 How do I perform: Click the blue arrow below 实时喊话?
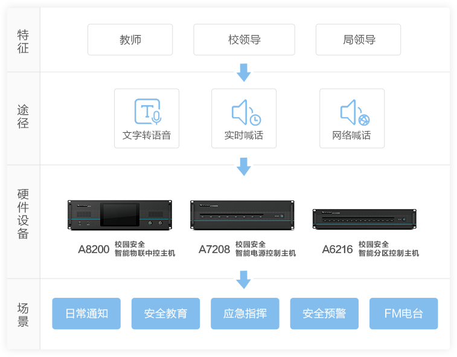[x=243, y=166]
